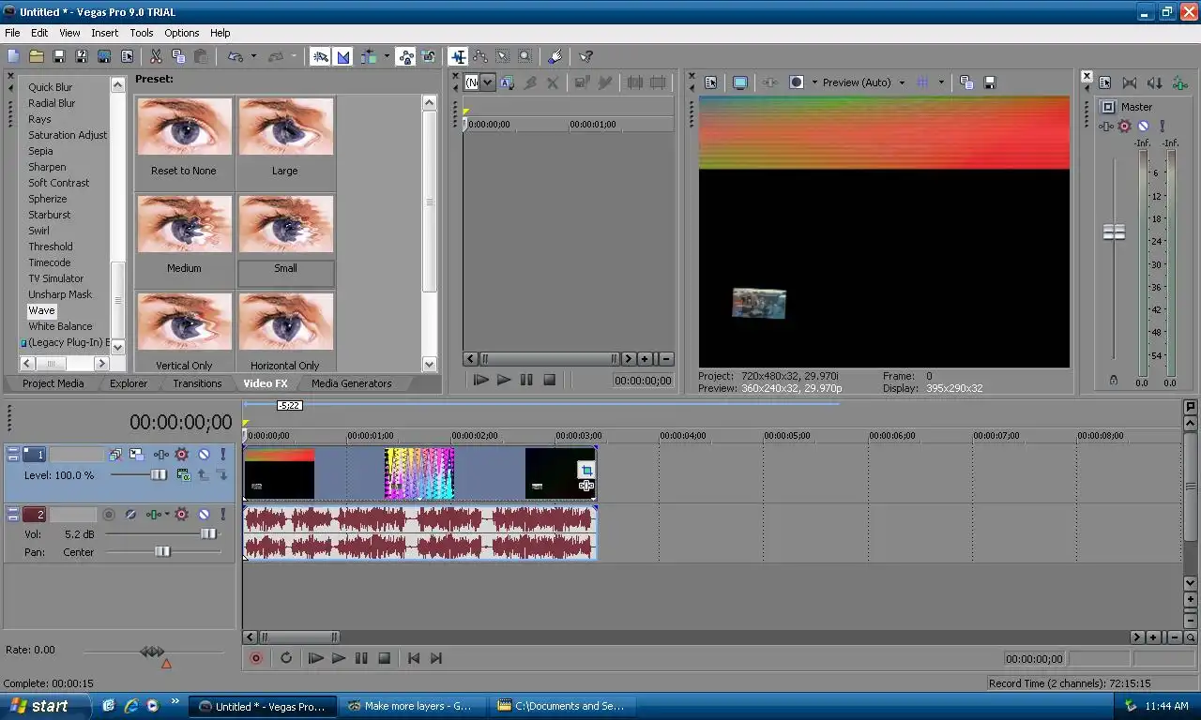This screenshot has height=720, width=1201.
Task: Open Preview (Auto) quality dropdown
Action: [x=903, y=82]
